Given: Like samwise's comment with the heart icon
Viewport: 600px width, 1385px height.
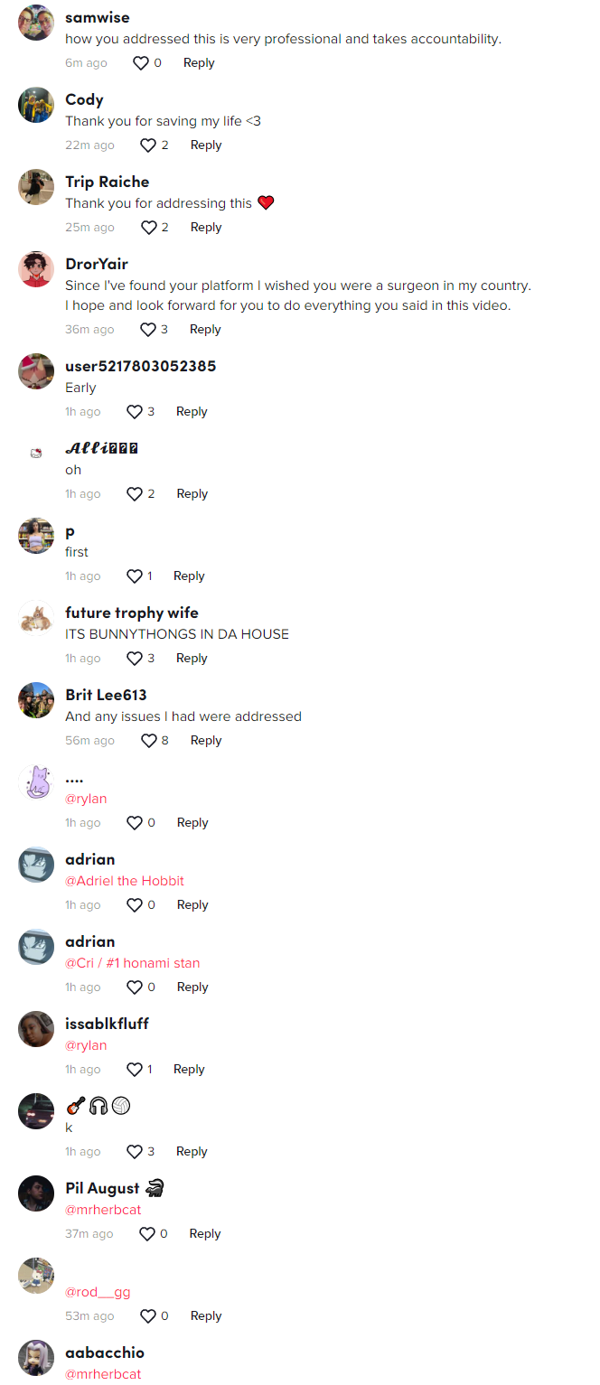Looking at the screenshot, I should 141,63.
